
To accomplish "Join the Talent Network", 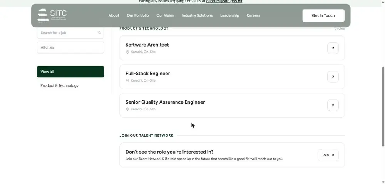I will coord(328,155).
